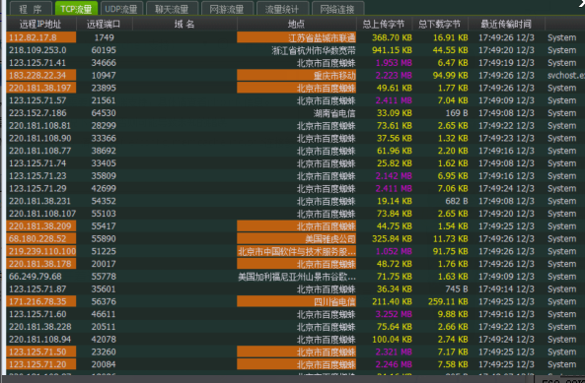This screenshot has width=585, height=383.
Task: Select the row with IP 112.82.17.8
Action: coord(295,37)
